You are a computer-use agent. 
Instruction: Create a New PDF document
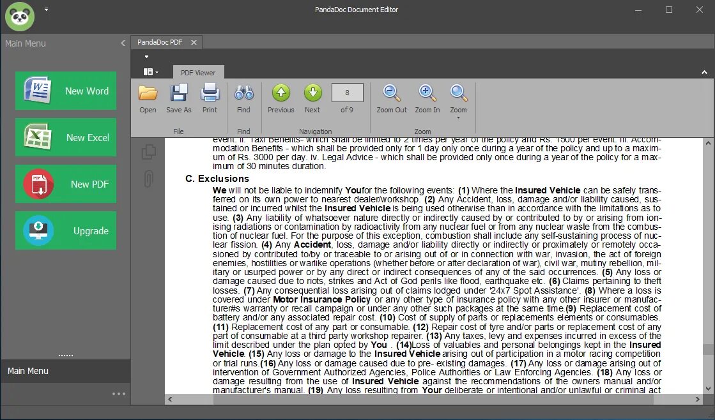[66, 184]
